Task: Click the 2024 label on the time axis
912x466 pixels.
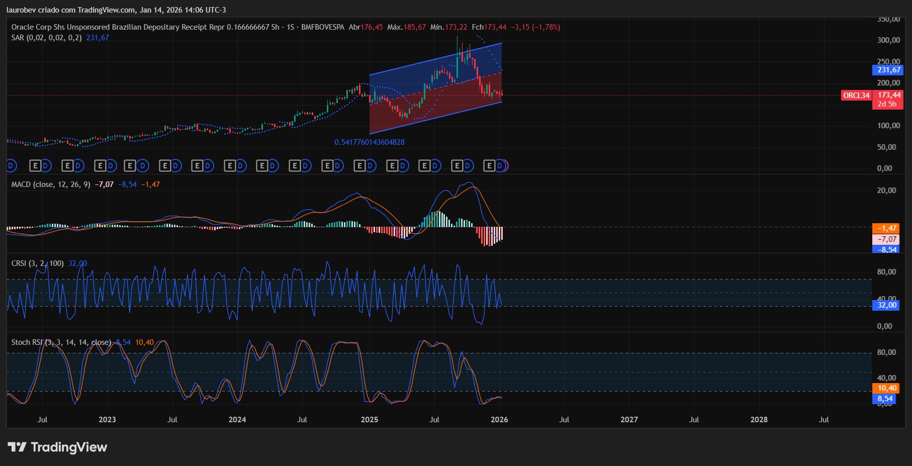Action: click(x=237, y=419)
